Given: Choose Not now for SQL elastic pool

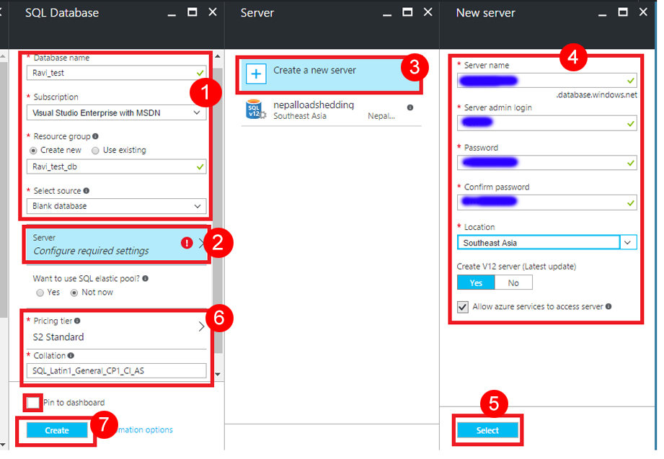Looking at the screenshot, I should pos(74,293).
